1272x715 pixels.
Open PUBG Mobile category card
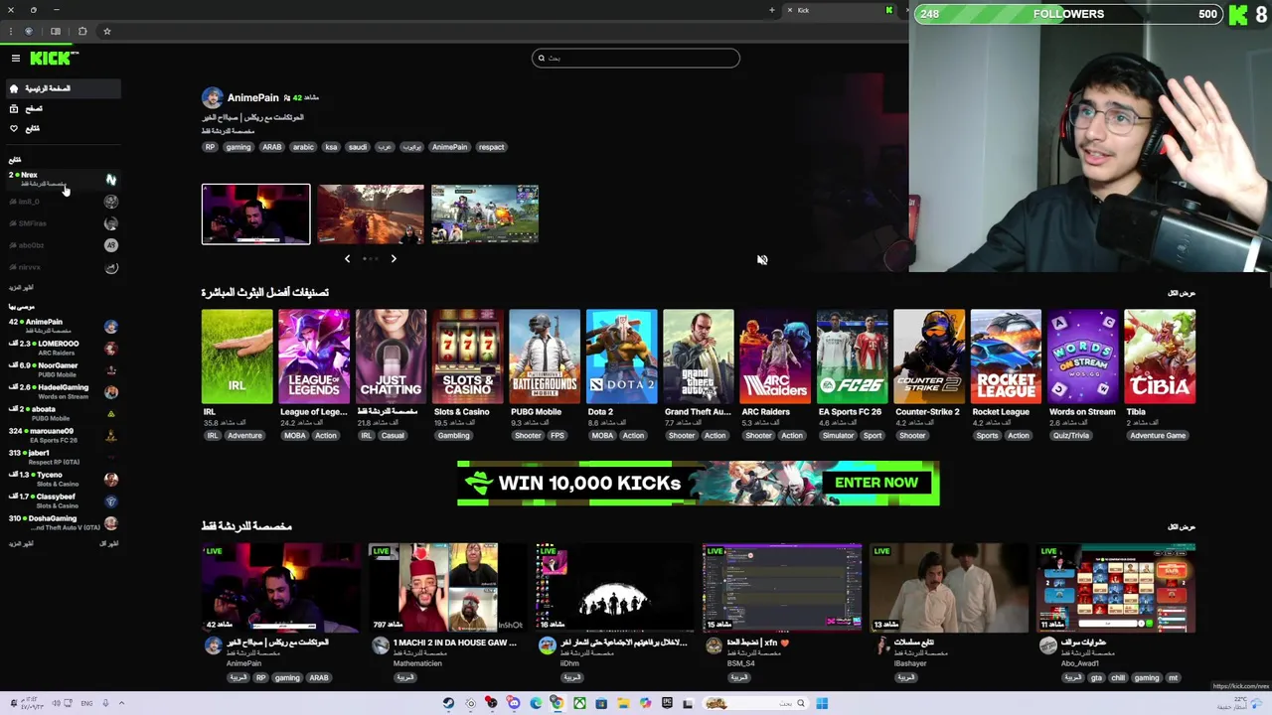tap(545, 357)
